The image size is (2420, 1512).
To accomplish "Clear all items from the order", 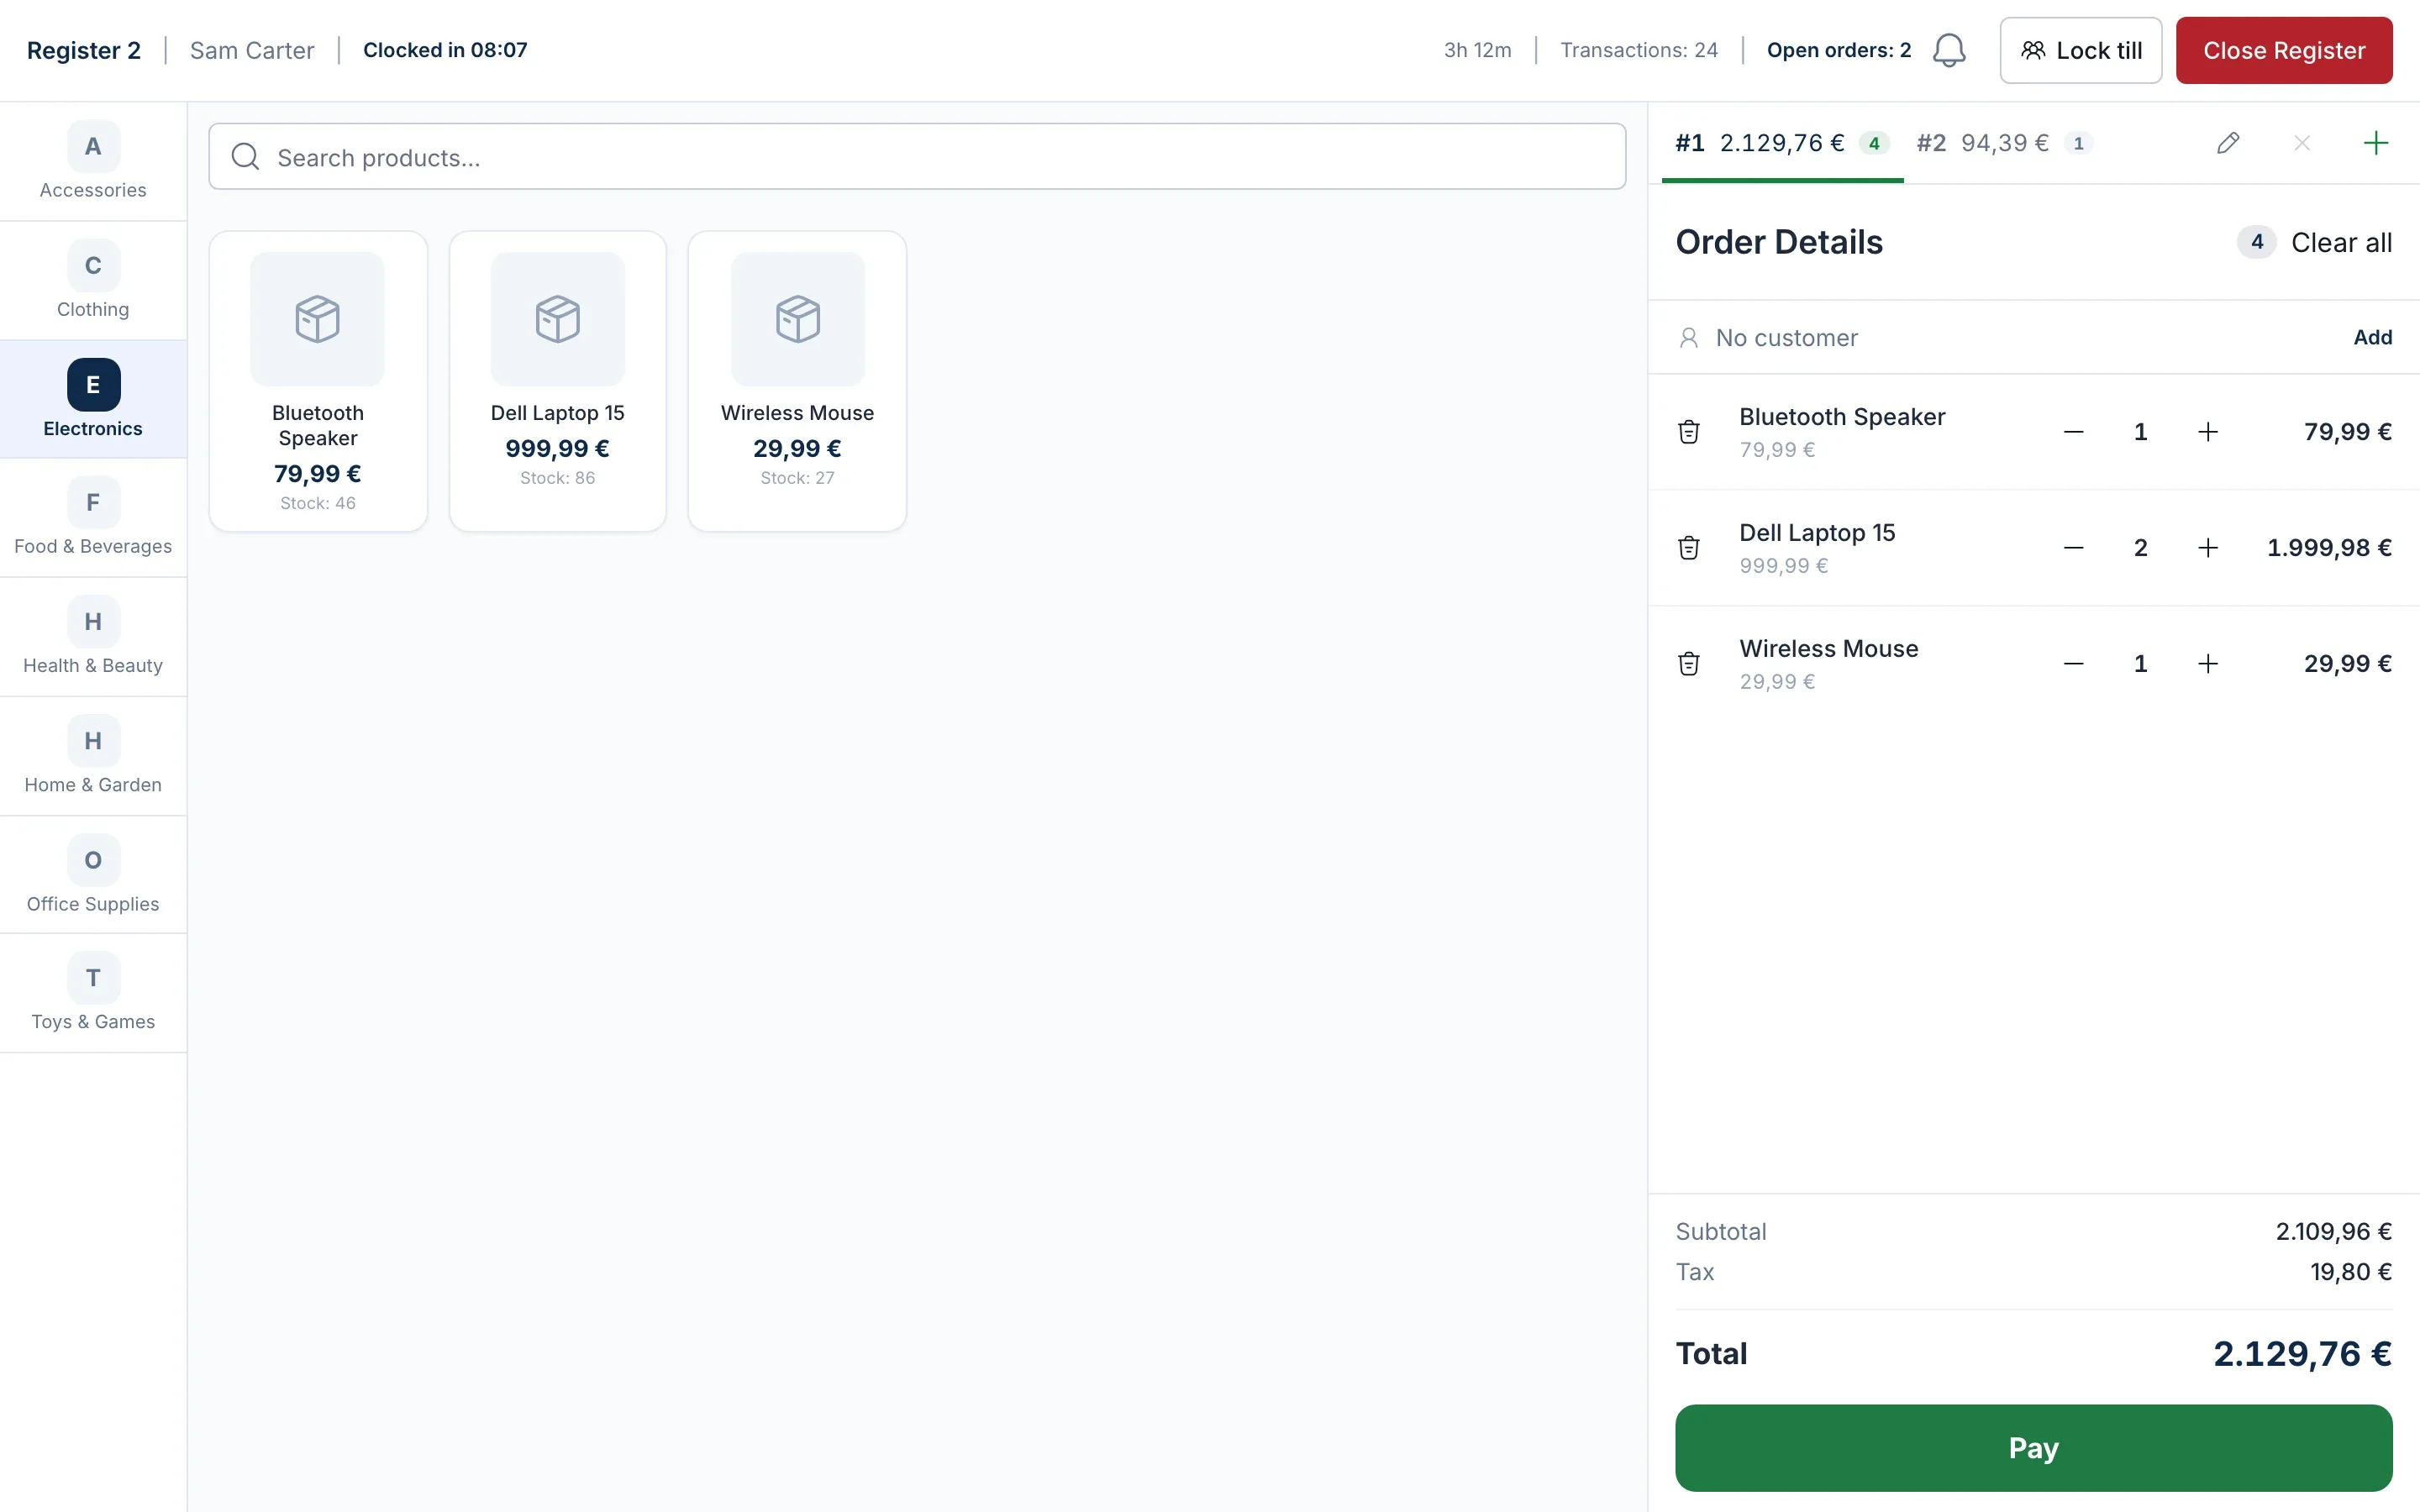I will 2341,243.
